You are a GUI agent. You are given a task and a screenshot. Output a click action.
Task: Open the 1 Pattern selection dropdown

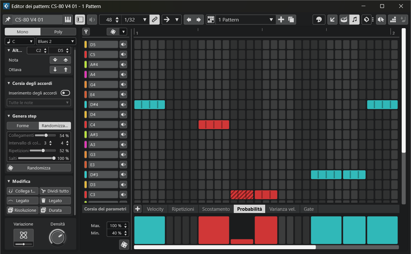coord(246,20)
